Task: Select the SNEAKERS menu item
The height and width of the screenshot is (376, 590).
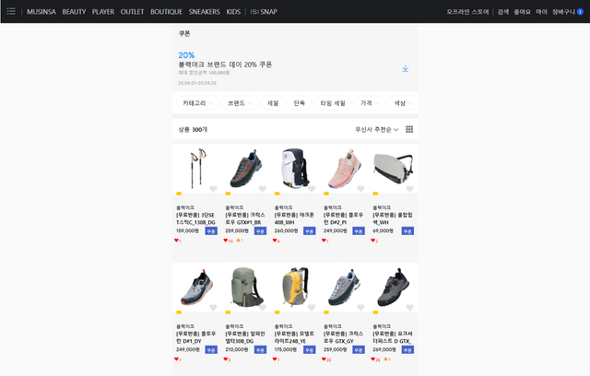Action: point(204,12)
